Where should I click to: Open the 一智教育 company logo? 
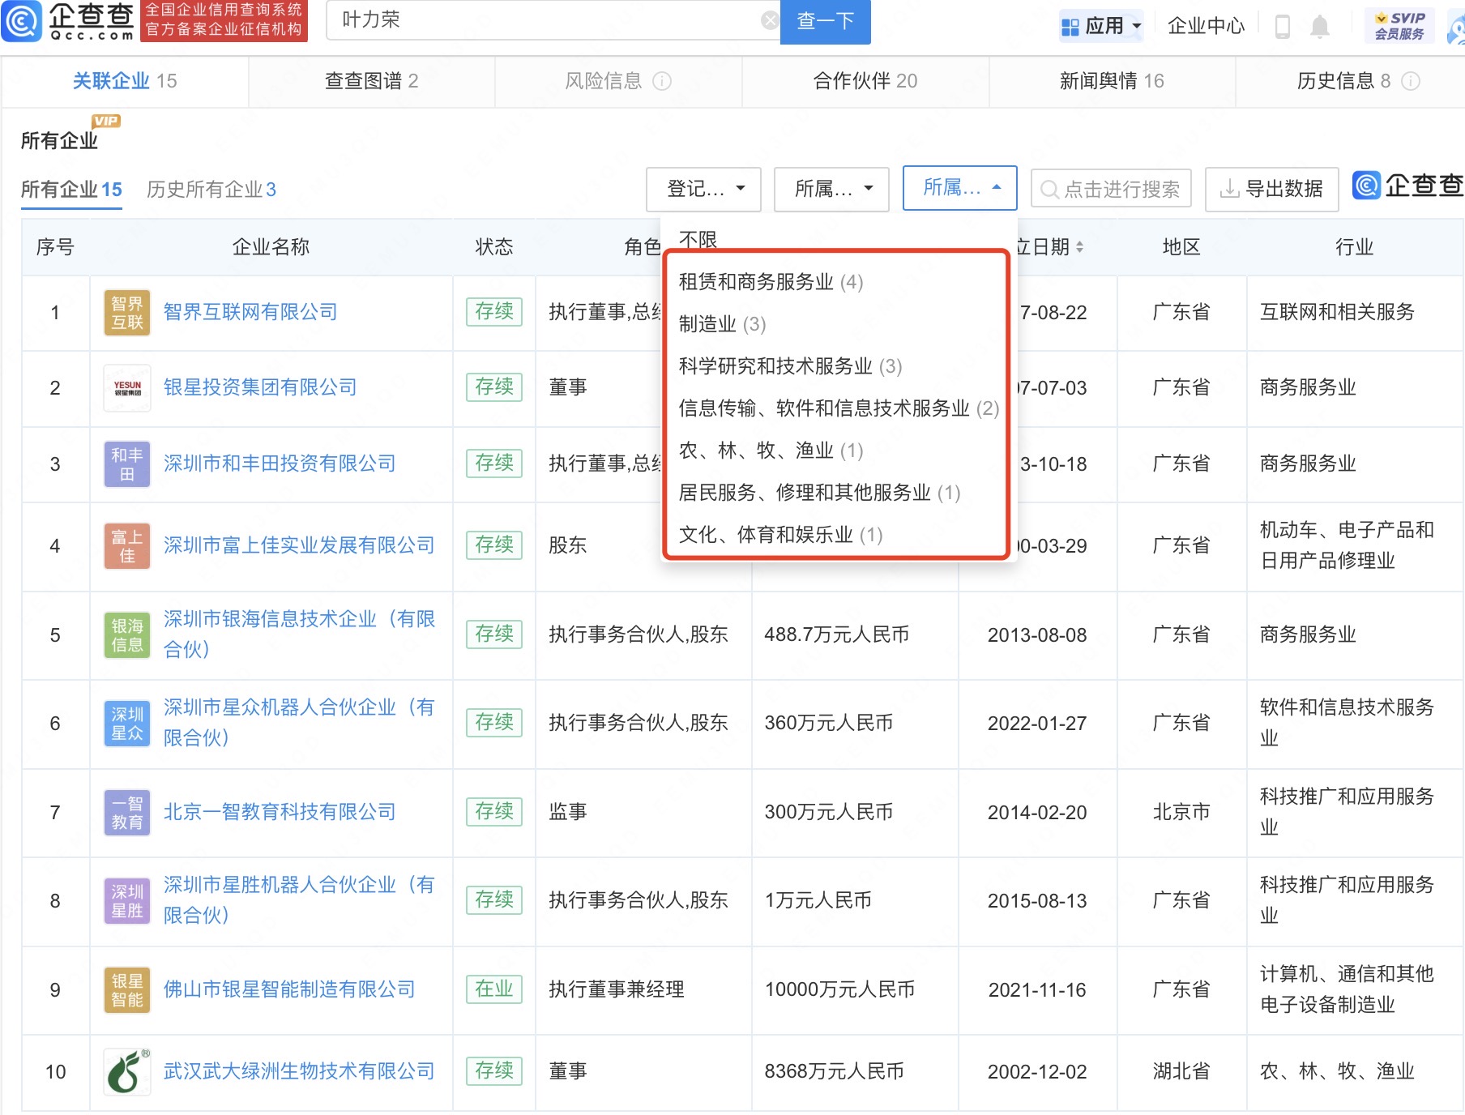pyautogui.click(x=127, y=813)
